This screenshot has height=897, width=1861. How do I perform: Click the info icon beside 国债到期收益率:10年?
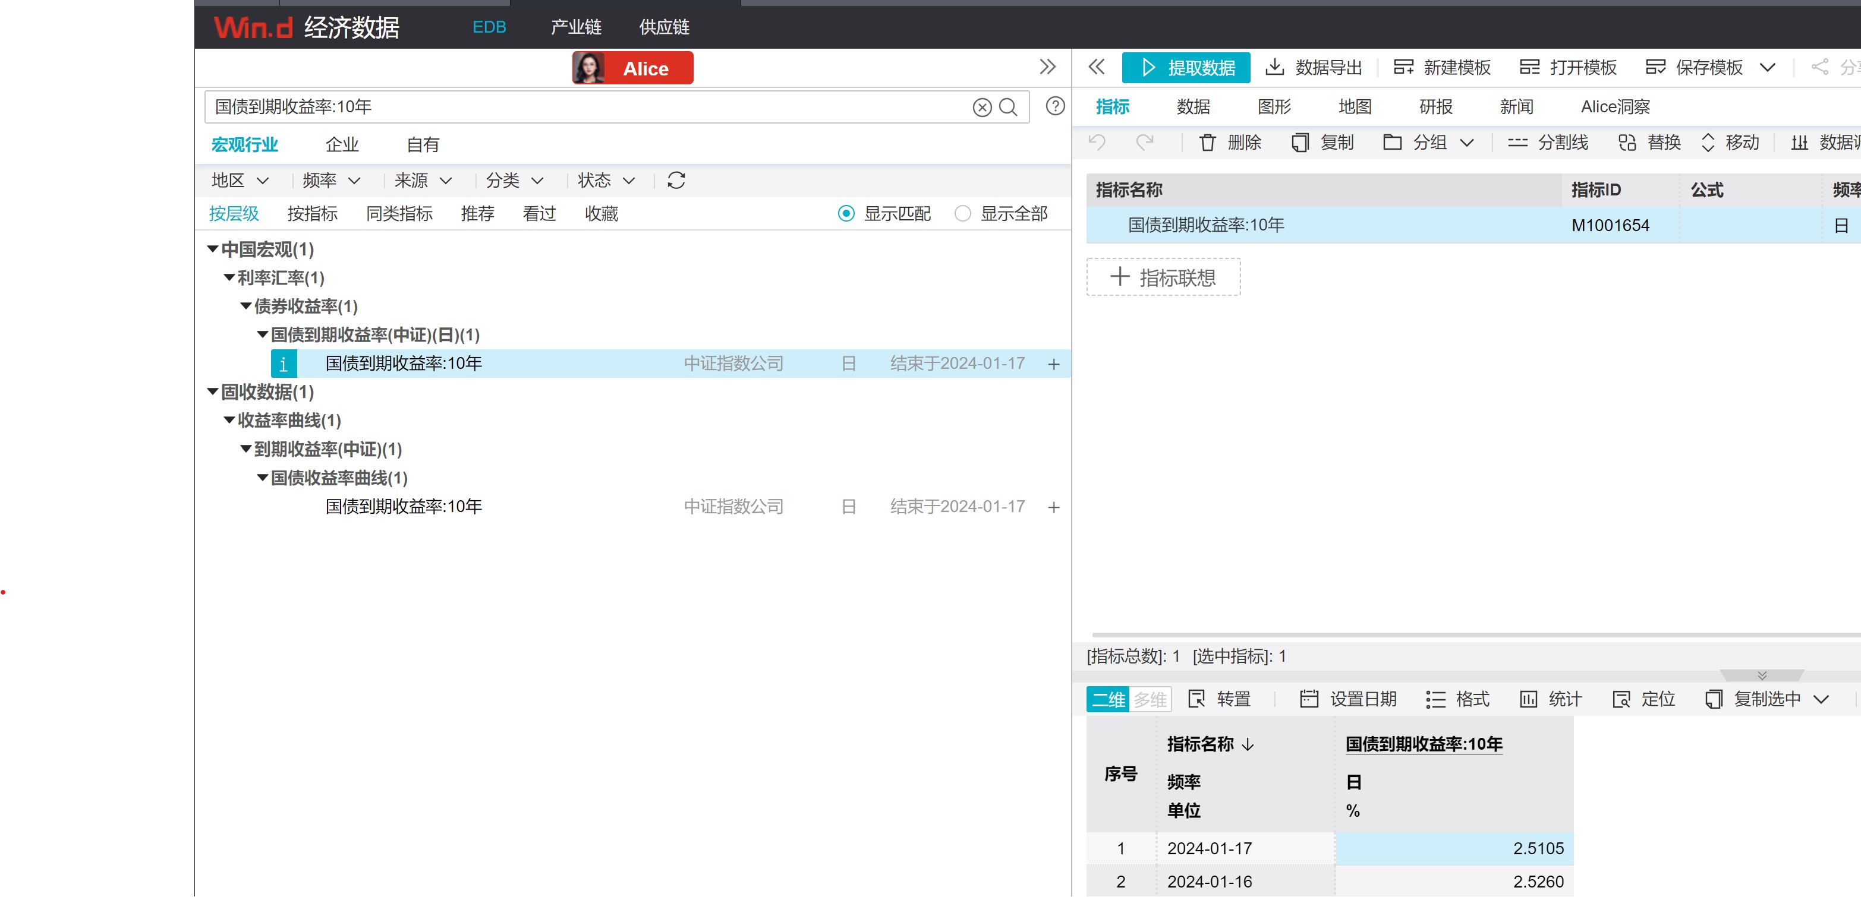tap(283, 364)
